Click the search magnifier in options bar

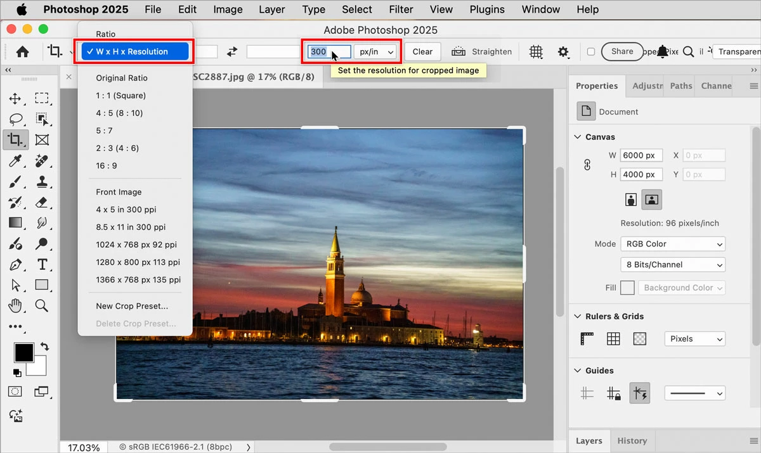[688, 52]
